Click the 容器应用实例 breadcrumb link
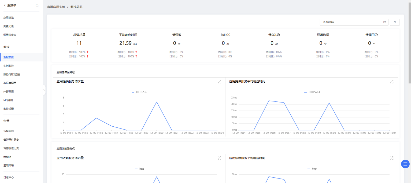 pyautogui.click(x=56, y=7)
